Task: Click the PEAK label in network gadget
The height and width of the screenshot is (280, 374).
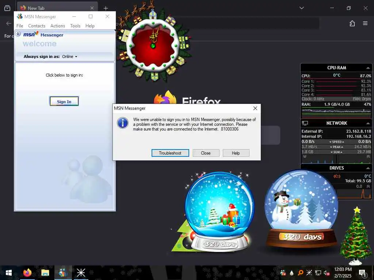Action: pyautogui.click(x=336, y=147)
